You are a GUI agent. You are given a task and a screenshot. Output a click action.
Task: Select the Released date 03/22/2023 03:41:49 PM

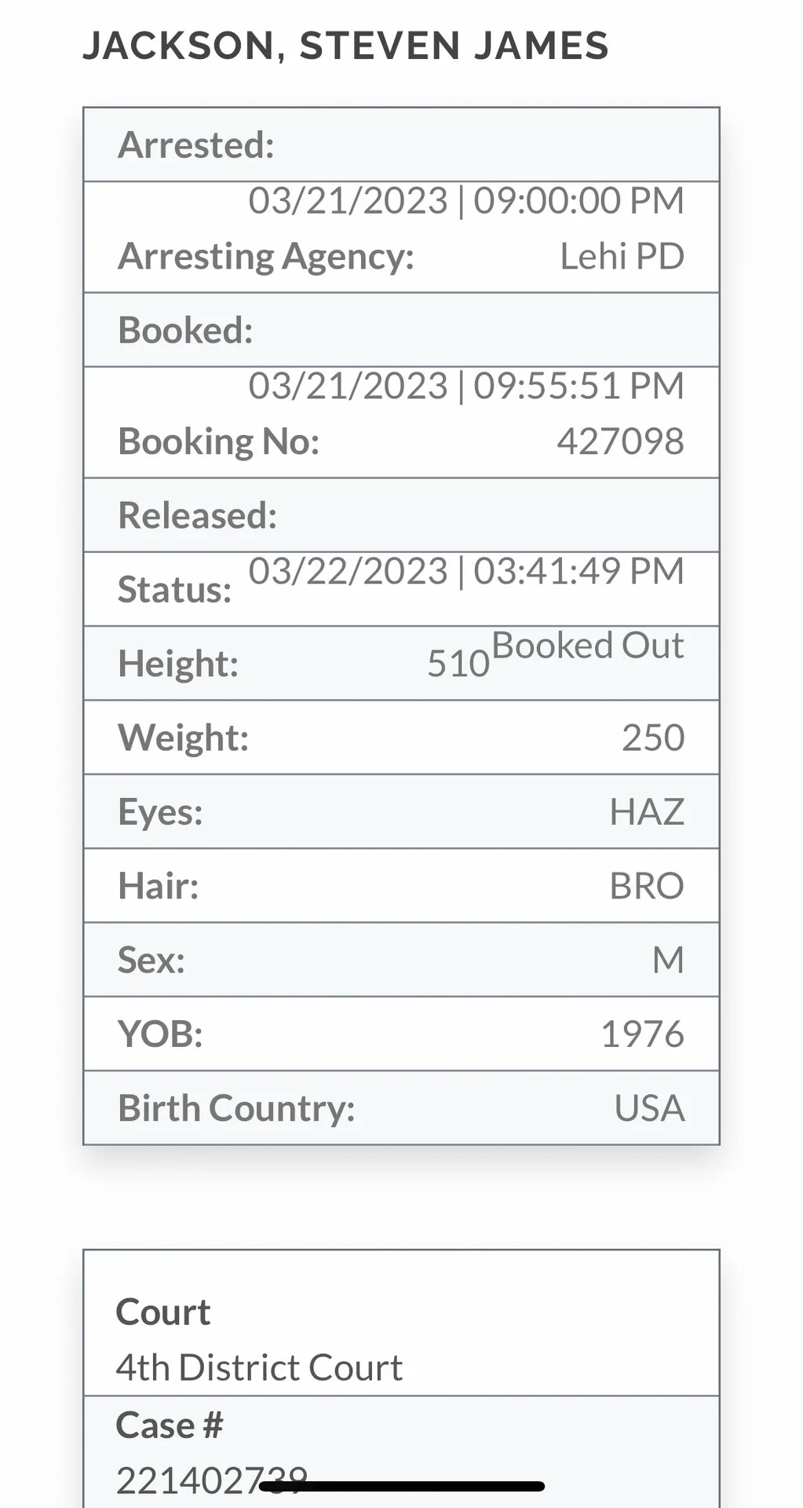466,571
